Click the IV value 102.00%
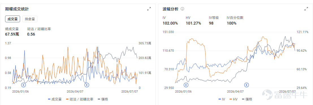 click(170, 23)
